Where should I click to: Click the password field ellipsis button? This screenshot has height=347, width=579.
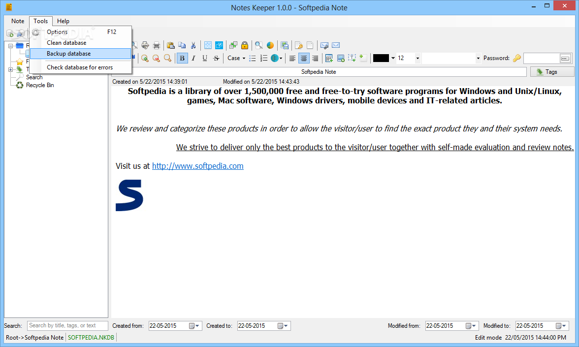point(565,58)
